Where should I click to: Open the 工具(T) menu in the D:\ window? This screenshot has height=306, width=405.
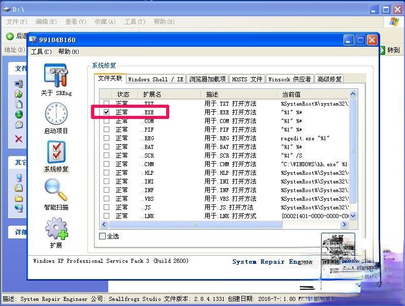135,22
